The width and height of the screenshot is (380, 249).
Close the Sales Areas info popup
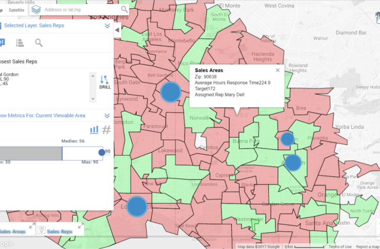pyautogui.click(x=277, y=70)
